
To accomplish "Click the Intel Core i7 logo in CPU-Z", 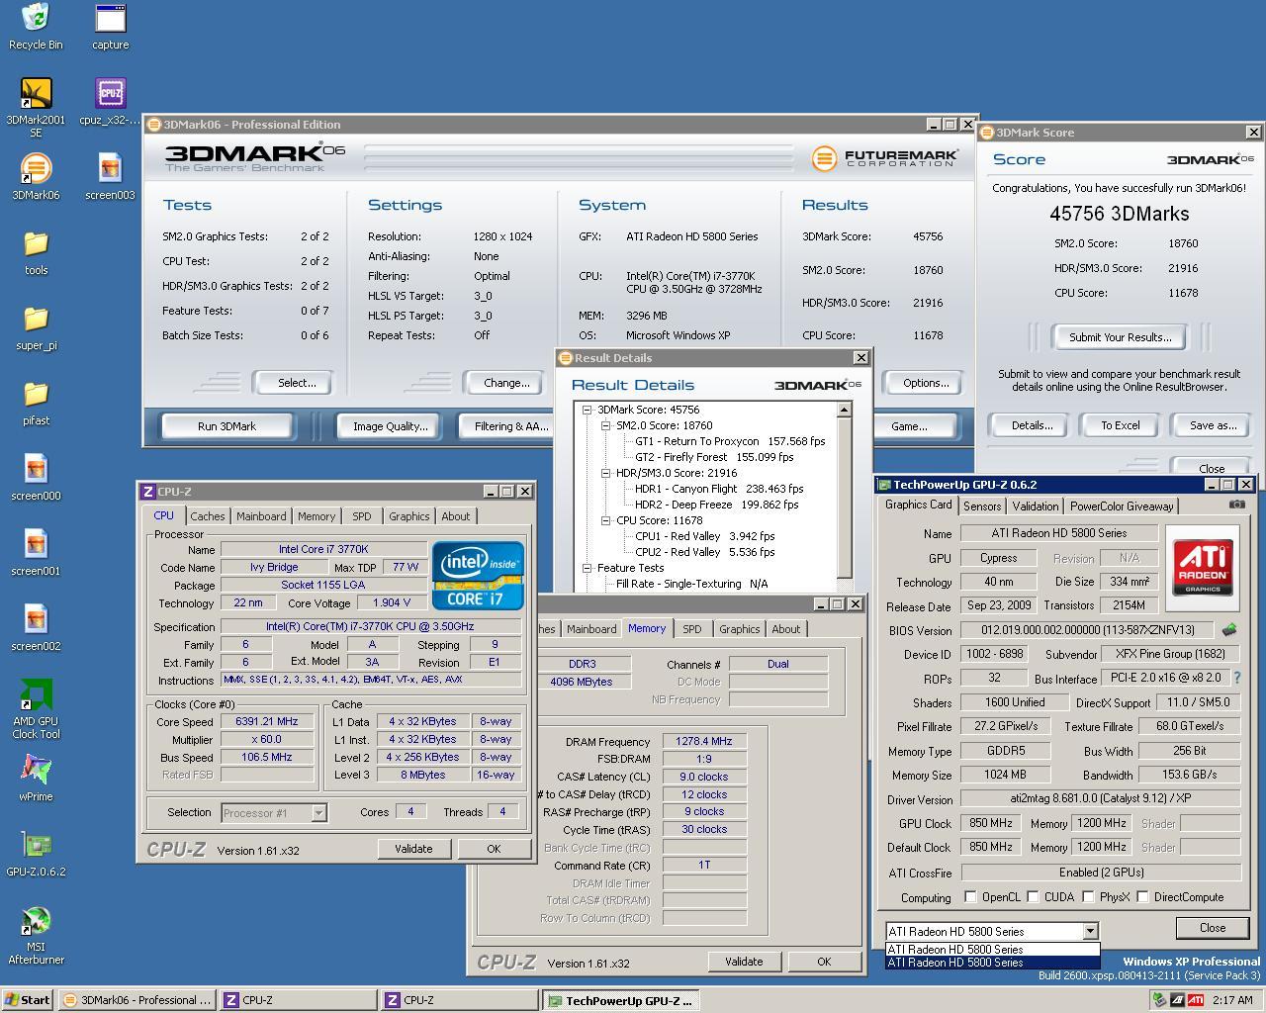I will 477,575.
